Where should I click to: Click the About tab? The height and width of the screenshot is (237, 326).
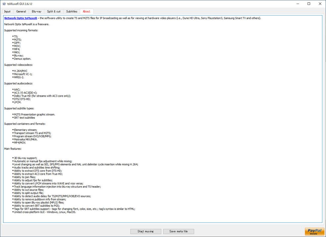(87, 12)
